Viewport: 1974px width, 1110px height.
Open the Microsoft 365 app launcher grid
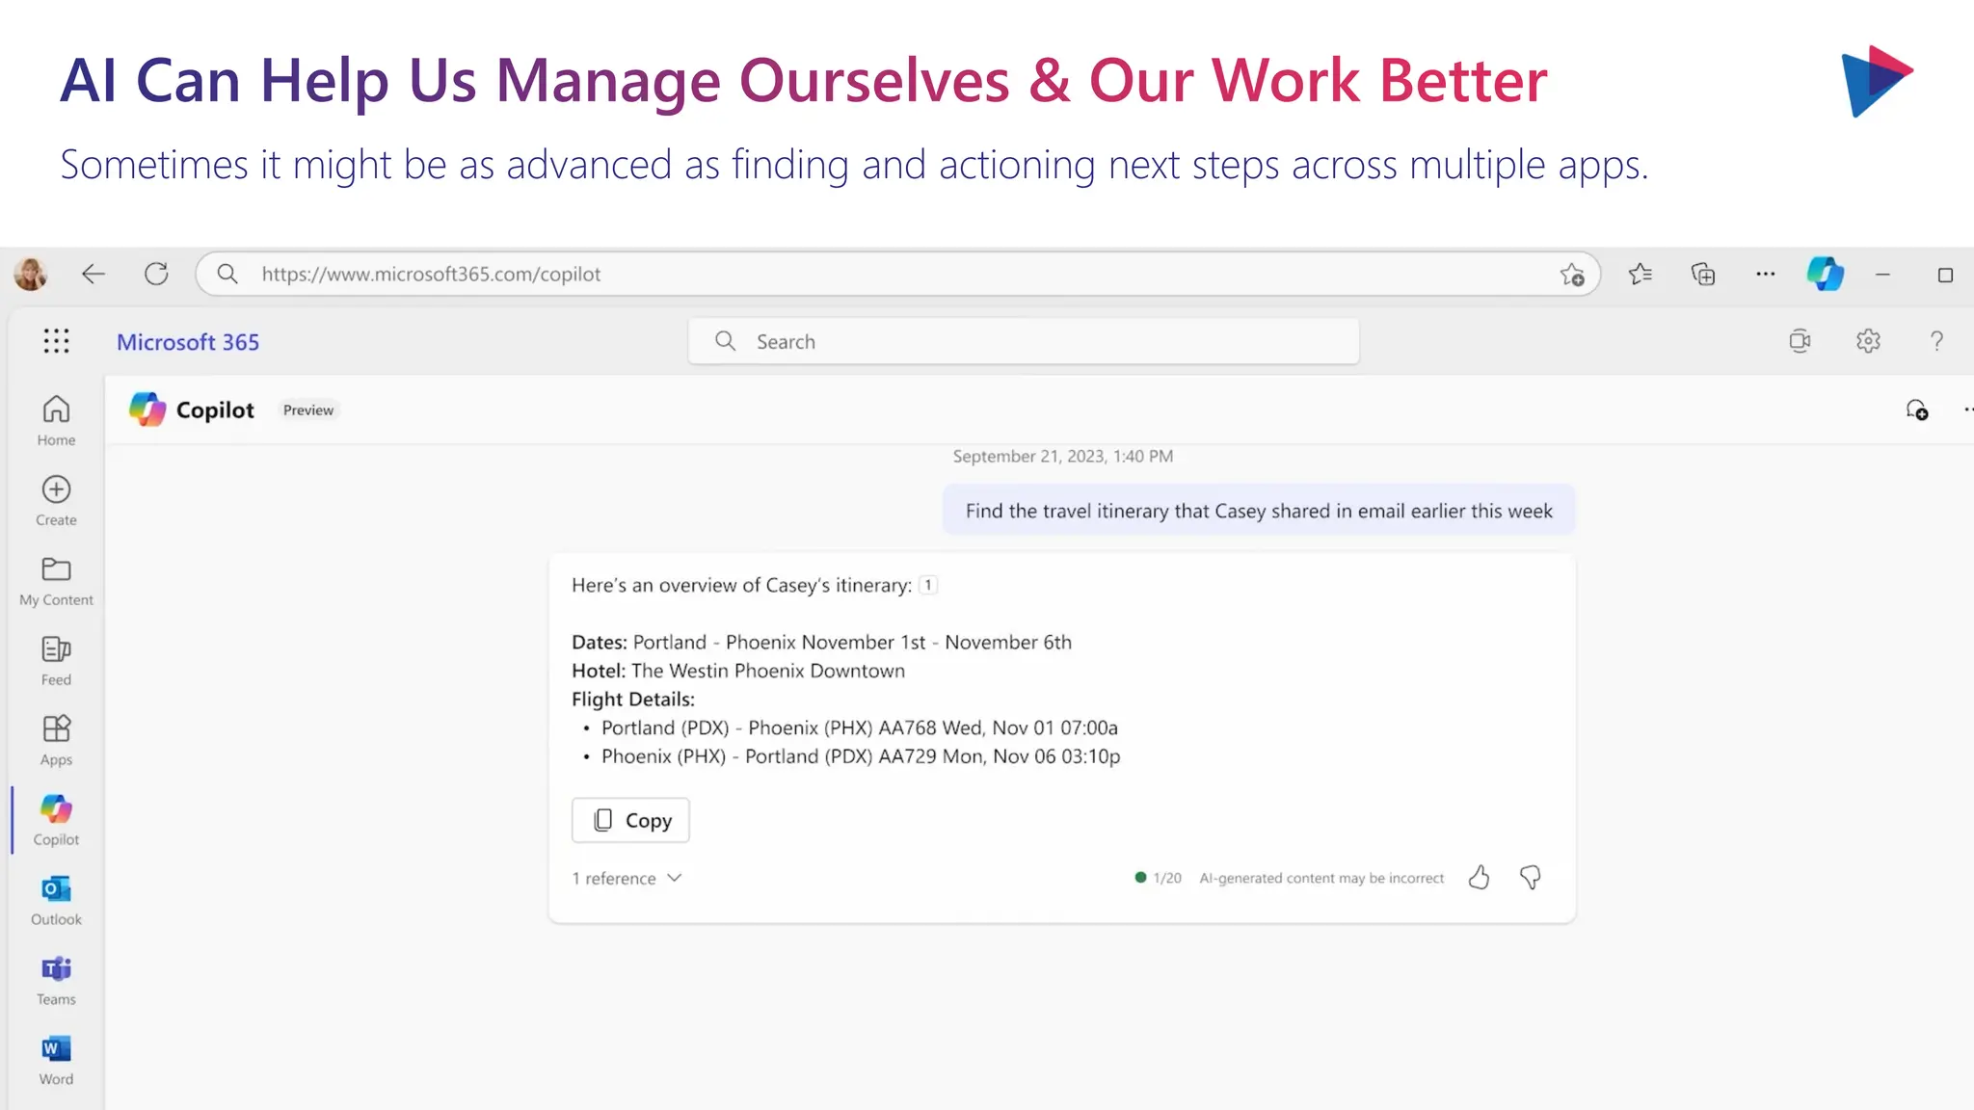coord(56,341)
